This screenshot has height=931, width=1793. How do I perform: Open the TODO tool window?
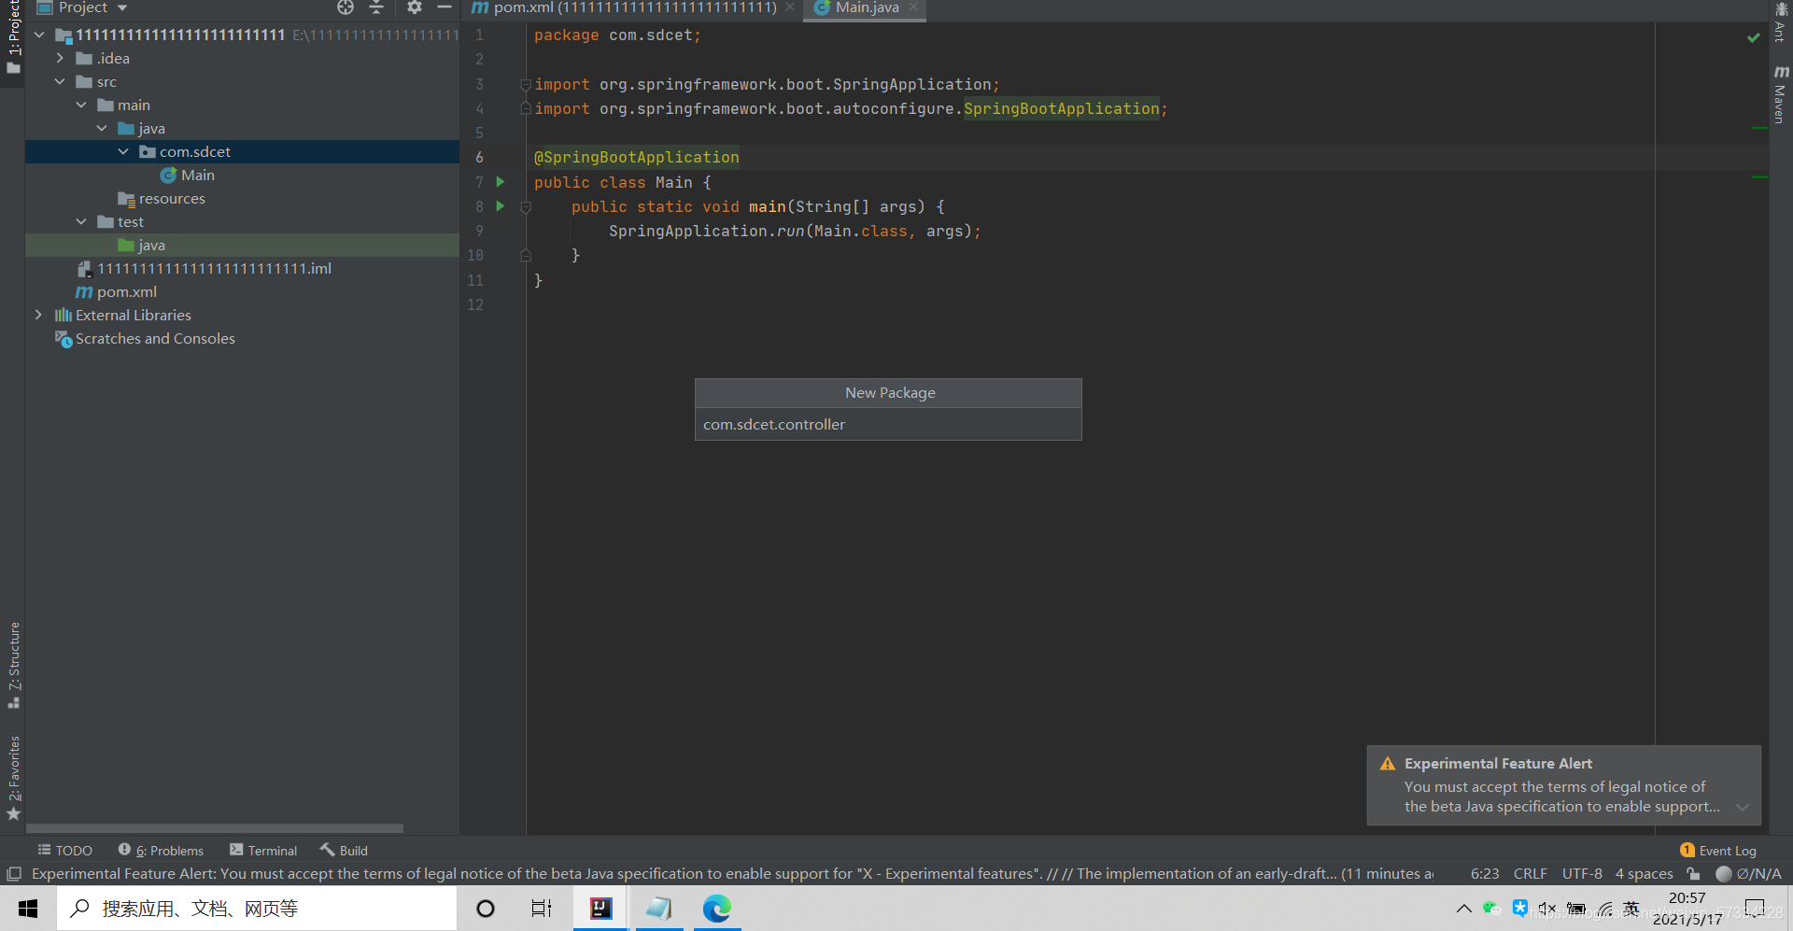click(64, 850)
